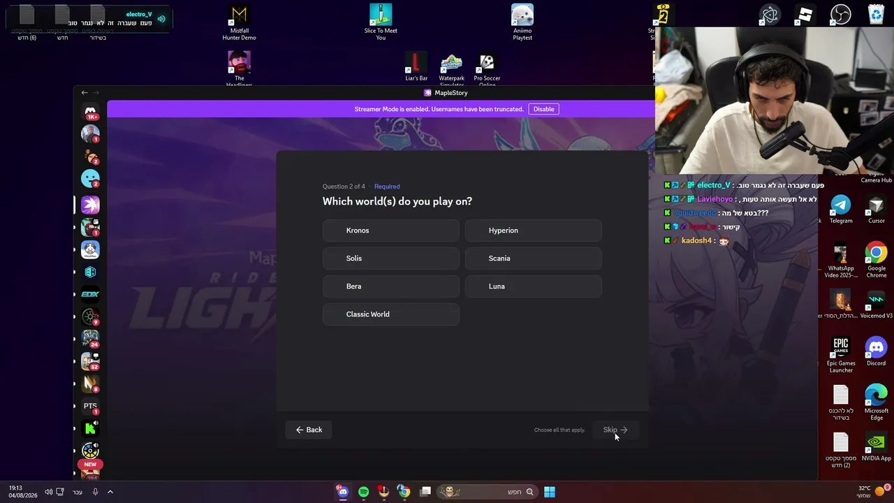Screen dimensions: 894x503
Task: Select the Kronos world option
Action: (x=391, y=231)
